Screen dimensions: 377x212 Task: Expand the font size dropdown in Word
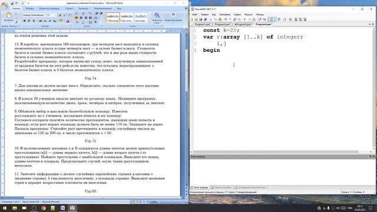(x=56, y=15)
